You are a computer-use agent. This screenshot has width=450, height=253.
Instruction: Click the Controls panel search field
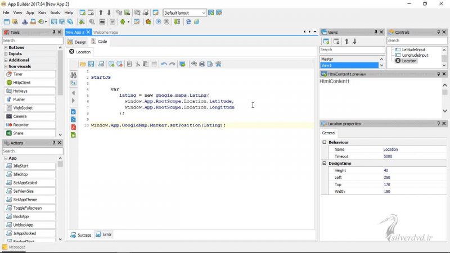pos(416,40)
